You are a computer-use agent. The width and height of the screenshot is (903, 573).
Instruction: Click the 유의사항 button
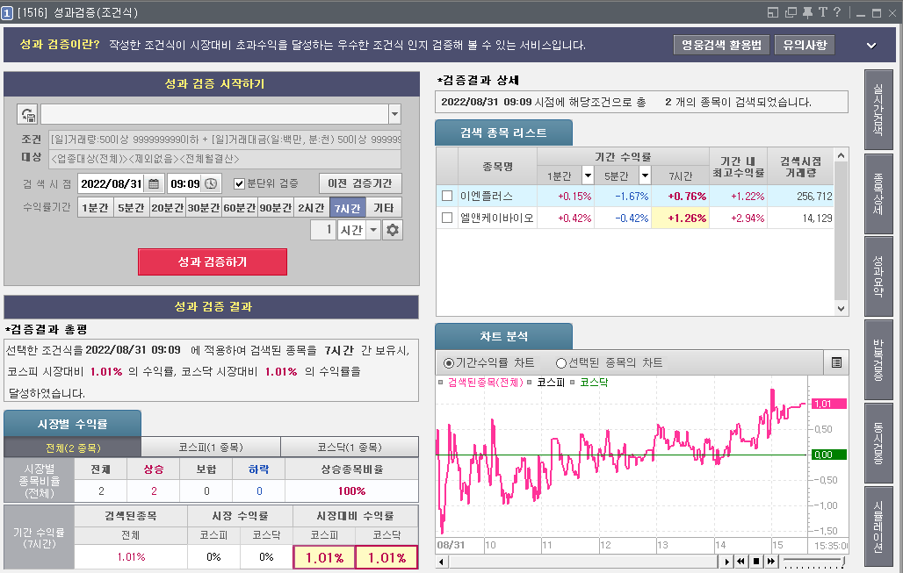pyautogui.click(x=805, y=45)
